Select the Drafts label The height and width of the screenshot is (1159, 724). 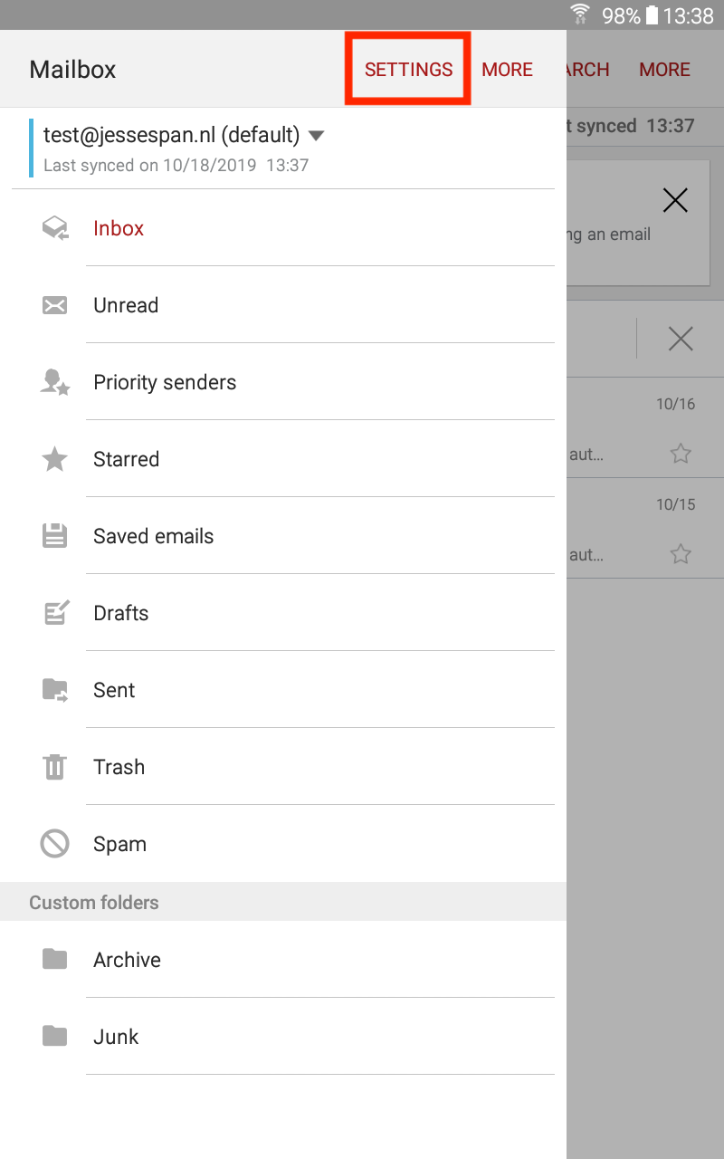coord(120,613)
